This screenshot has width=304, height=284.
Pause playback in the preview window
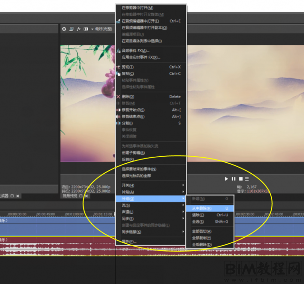[x=233, y=179]
